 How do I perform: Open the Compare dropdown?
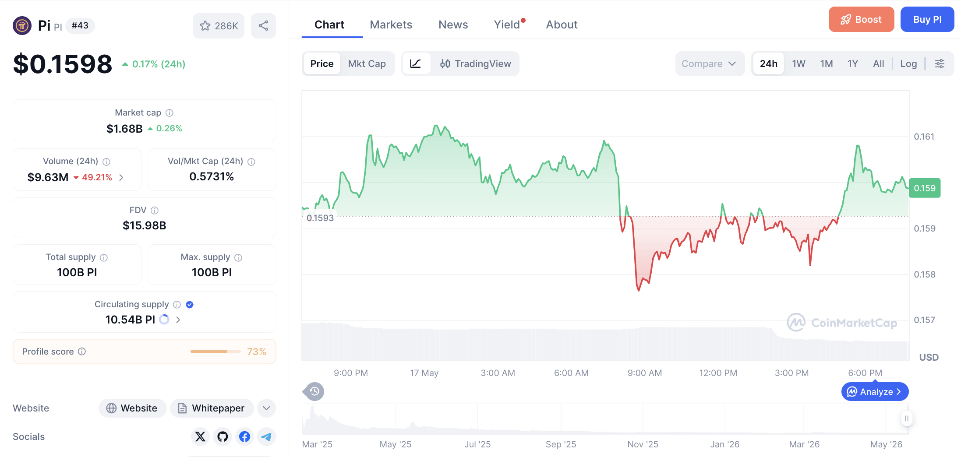pyautogui.click(x=710, y=64)
